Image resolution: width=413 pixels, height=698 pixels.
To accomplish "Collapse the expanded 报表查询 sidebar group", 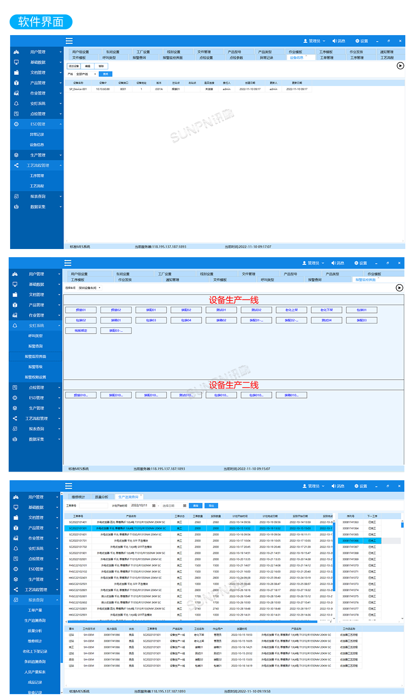I will pos(35,600).
